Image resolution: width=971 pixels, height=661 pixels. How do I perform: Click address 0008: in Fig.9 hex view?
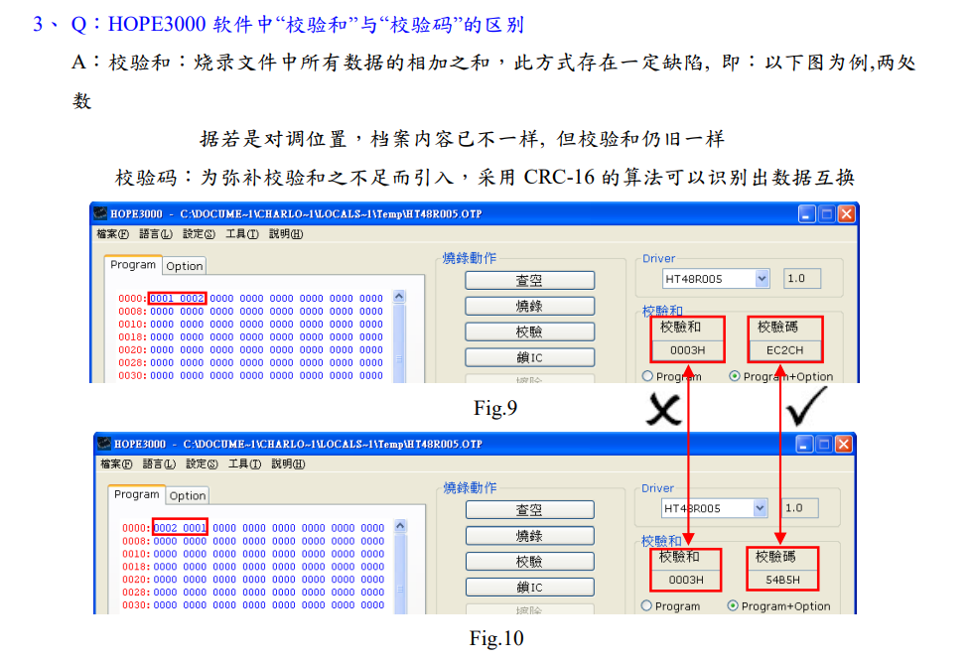click(132, 312)
